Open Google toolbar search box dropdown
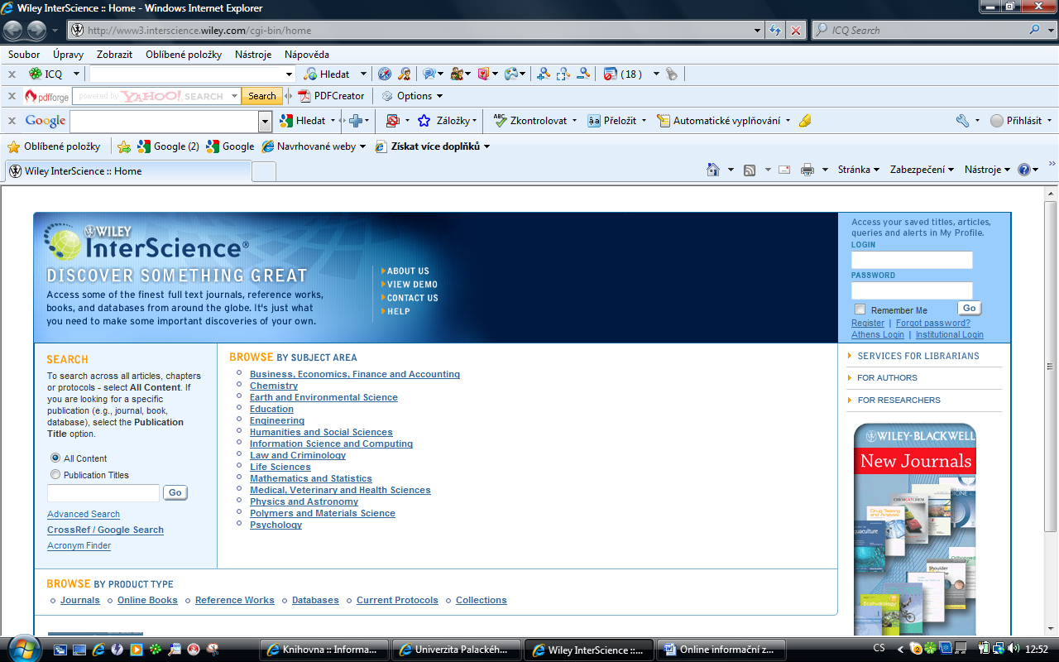Screen dimensions: 1059x662 click(265, 122)
